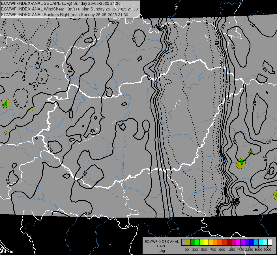The image size is (277, 255).
Task: Select the gray swatch in the CAPE legend
Action: (x=184, y=242)
